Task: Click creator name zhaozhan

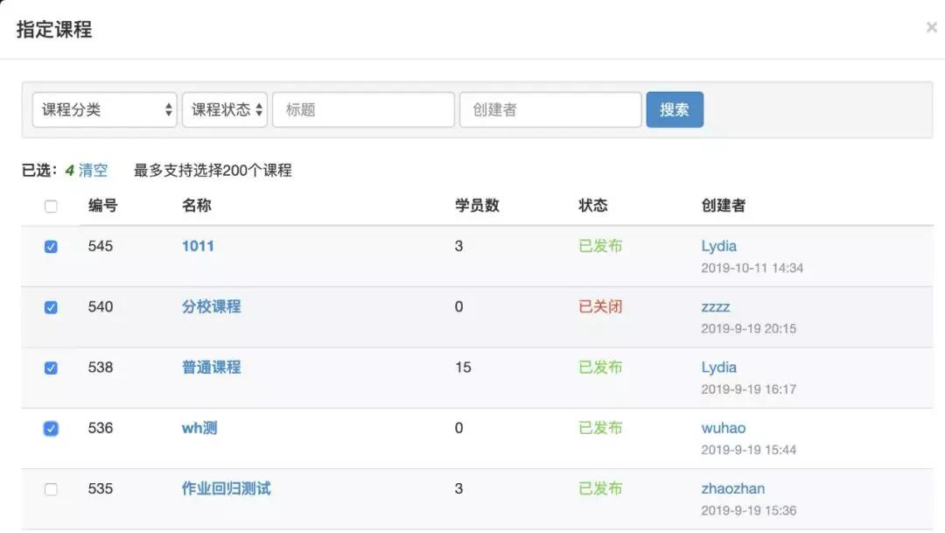Action: tap(732, 488)
